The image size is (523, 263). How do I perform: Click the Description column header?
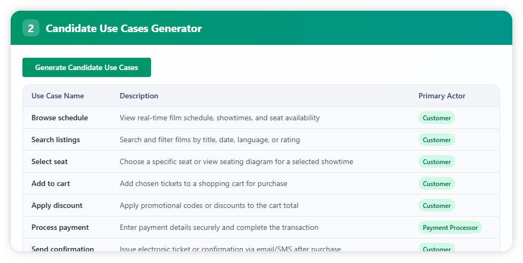(x=139, y=96)
